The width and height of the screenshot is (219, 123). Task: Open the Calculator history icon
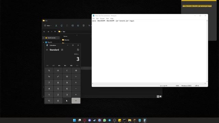78,50
